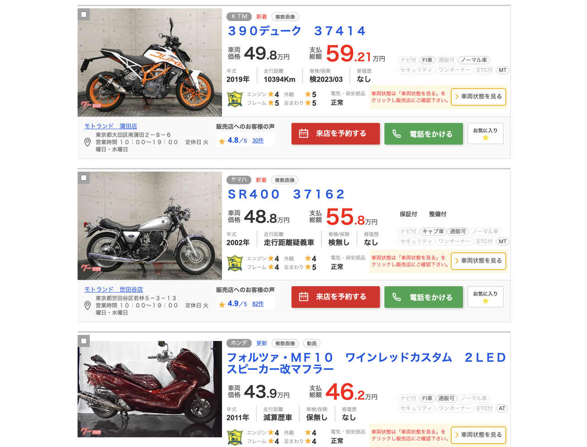This screenshot has height=447, width=587.
Task: Select the 複数画像 tag on the KTM listing
Action: [285, 17]
